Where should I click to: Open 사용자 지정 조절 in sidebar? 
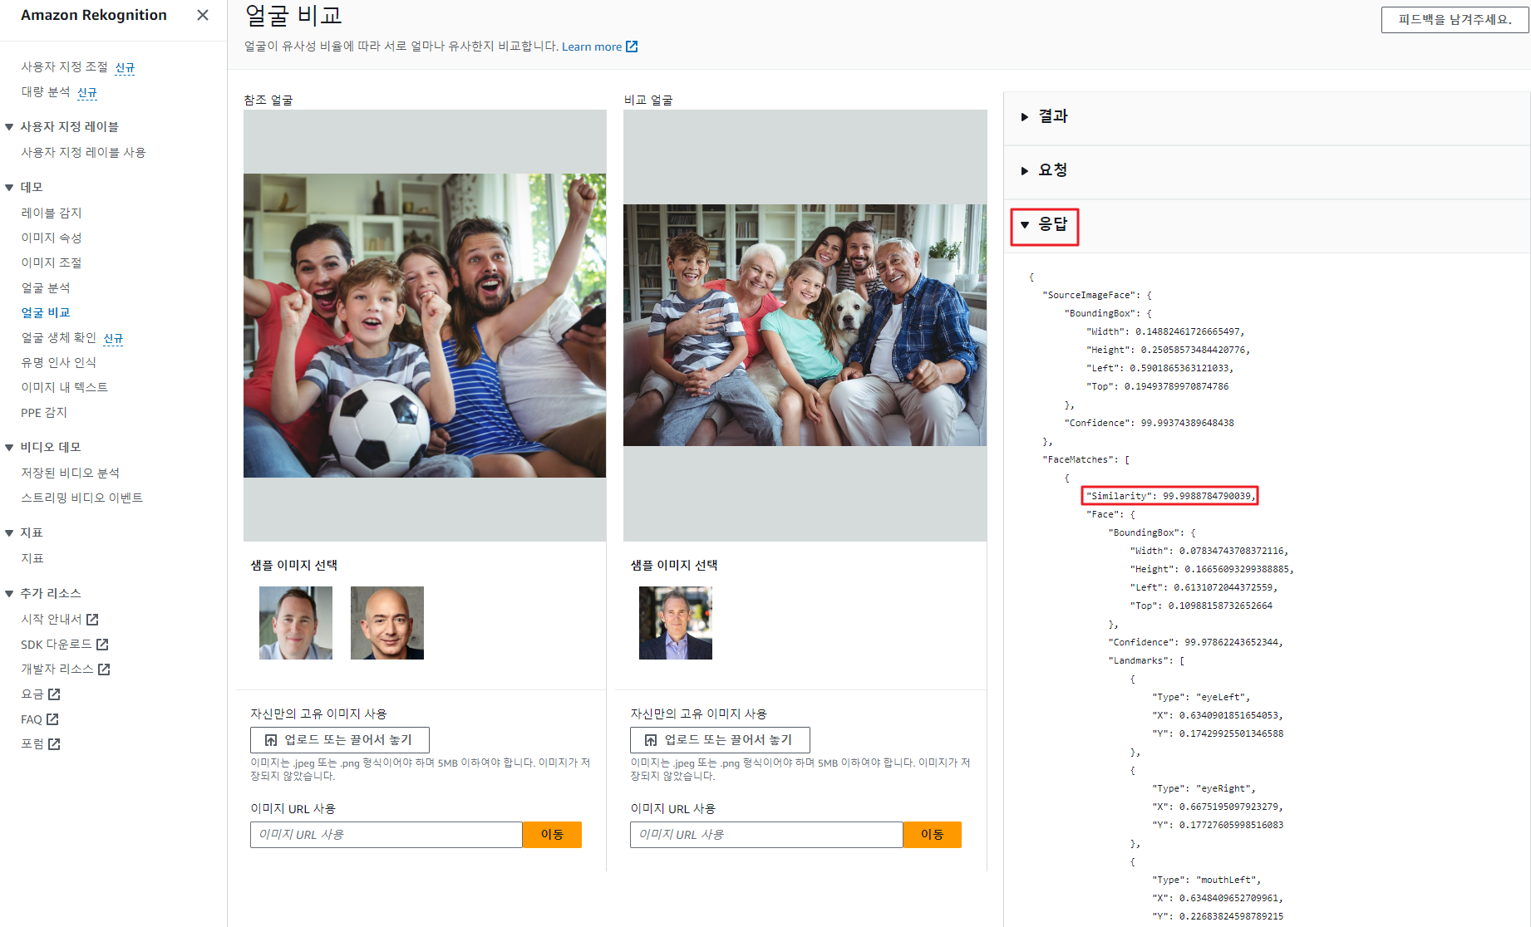(64, 66)
